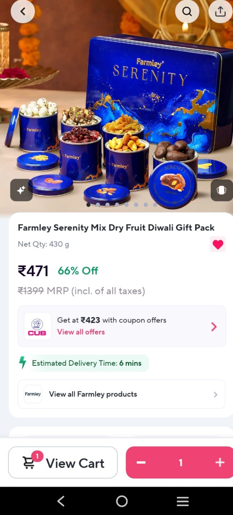Open search via magnifier icon
This screenshot has width=233, height=515.
tap(187, 12)
